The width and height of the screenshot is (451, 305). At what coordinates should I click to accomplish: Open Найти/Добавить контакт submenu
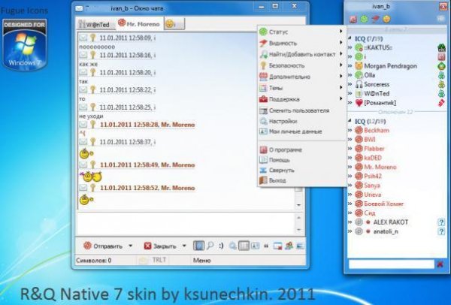(301, 54)
